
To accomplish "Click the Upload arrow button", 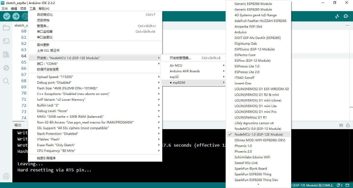I will 16,16.
